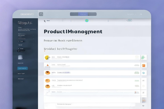Click the orange flame icon in the second row
Viewport: 164px width, 109px height.
click(x=47, y=65)
